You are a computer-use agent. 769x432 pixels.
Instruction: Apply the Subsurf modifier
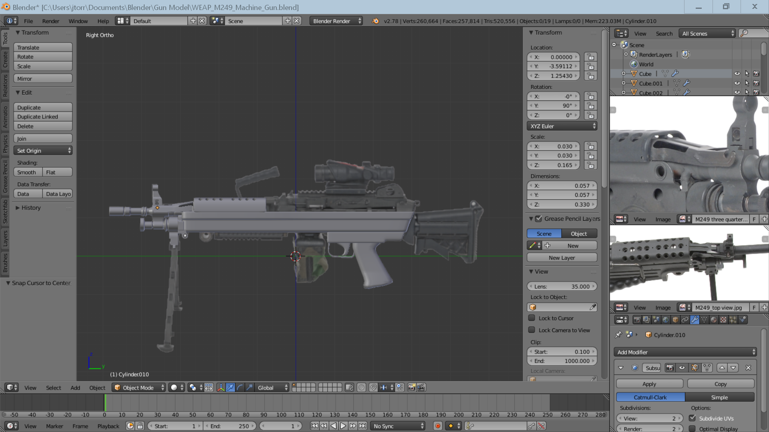click(649, 384)
